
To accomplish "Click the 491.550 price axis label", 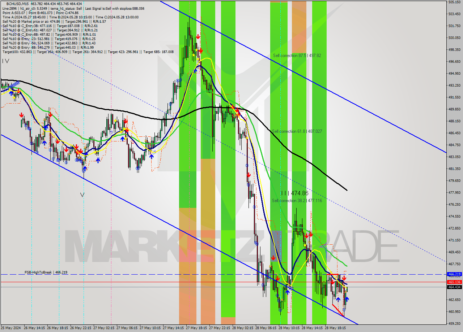I will click(x=454, y=97).
